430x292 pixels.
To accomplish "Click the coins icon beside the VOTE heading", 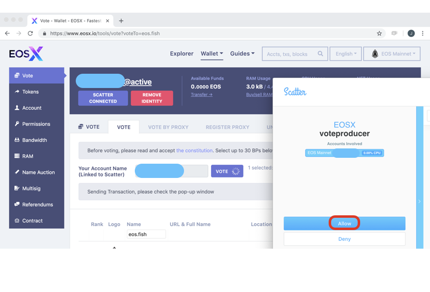I will tap(81, 126).
